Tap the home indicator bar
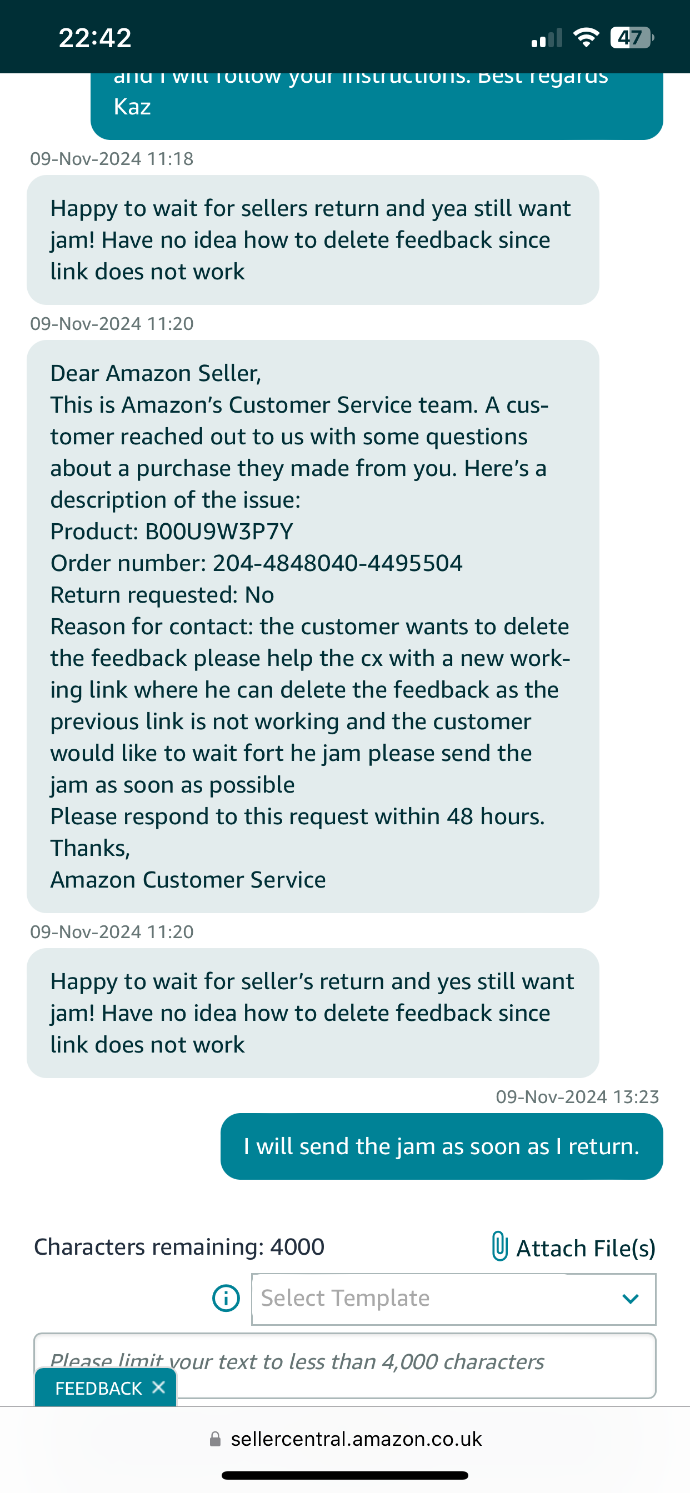The height and width of the screenshot is (1493, 690). point(345,1475)
